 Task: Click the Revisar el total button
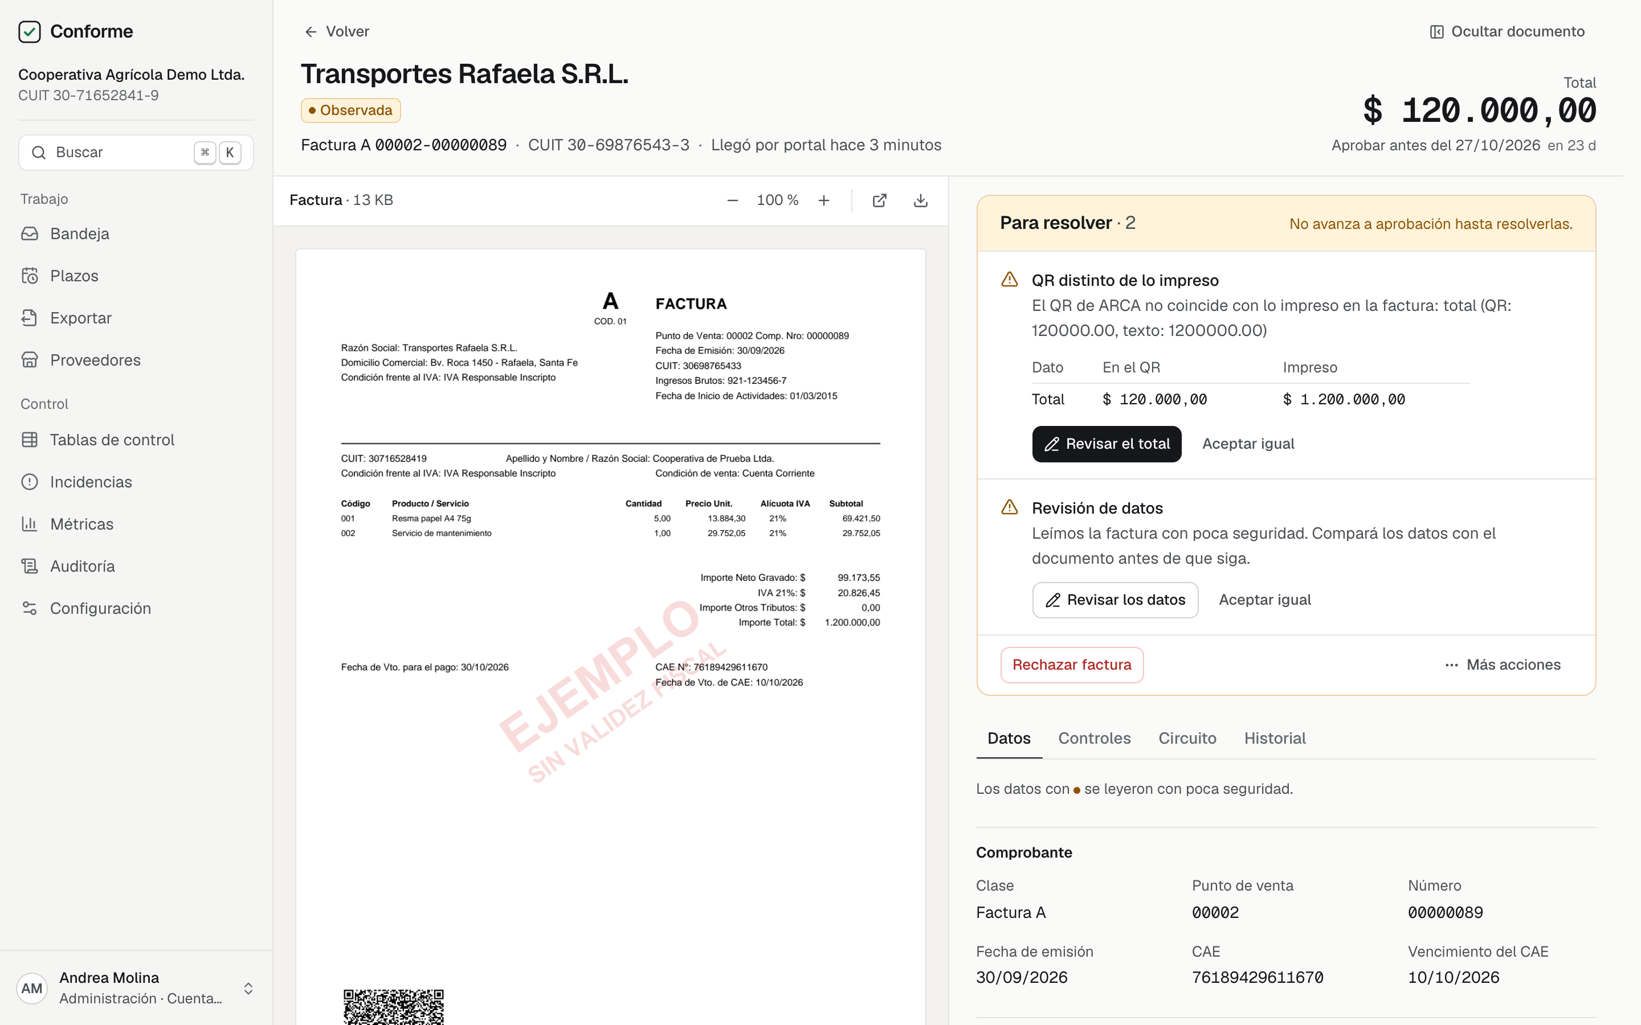[x=1107, y=444]
